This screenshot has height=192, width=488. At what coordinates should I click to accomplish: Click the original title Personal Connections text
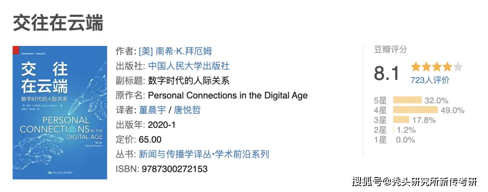(x=228, y=95)
